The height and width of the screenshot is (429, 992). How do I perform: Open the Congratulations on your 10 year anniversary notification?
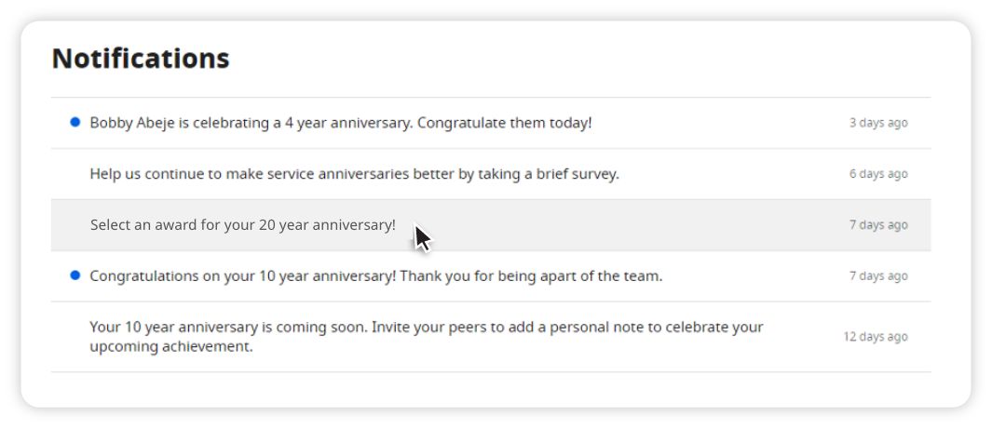491,276
